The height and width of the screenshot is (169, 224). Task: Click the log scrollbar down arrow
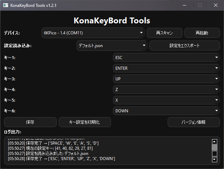click(x=215, y=159)
